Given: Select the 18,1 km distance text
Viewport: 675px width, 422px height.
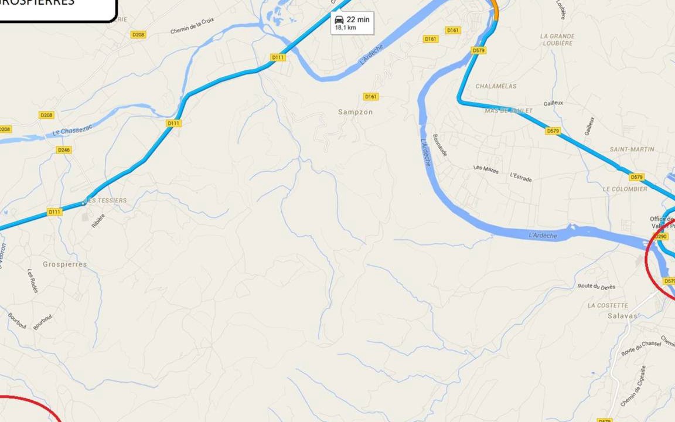Looking at the screenshot, I should [x=346, y=28].
